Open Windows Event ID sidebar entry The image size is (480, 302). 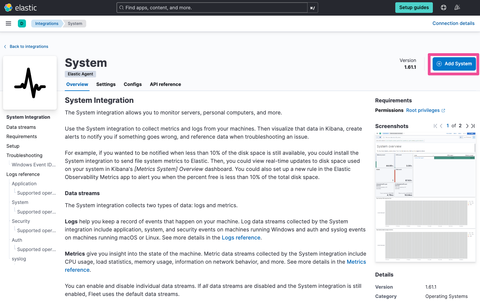tap(34, 165)
